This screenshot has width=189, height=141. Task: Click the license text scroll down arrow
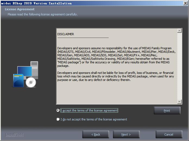click(179, 102)
